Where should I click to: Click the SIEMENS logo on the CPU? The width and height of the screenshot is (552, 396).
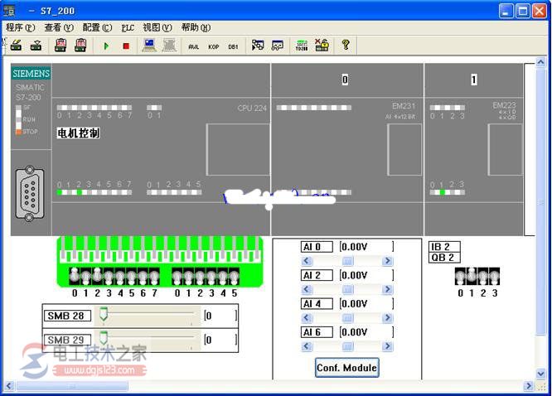pos(31,73)
